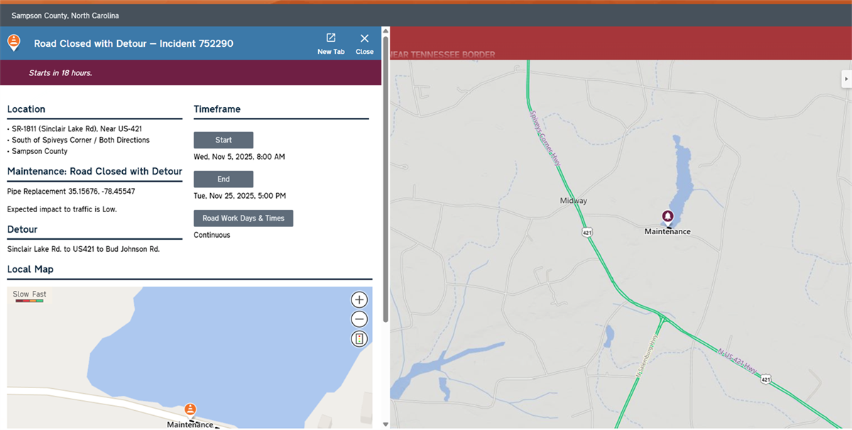
Task: Click the 'Local Map' section heading
Action: click(30, 270)
